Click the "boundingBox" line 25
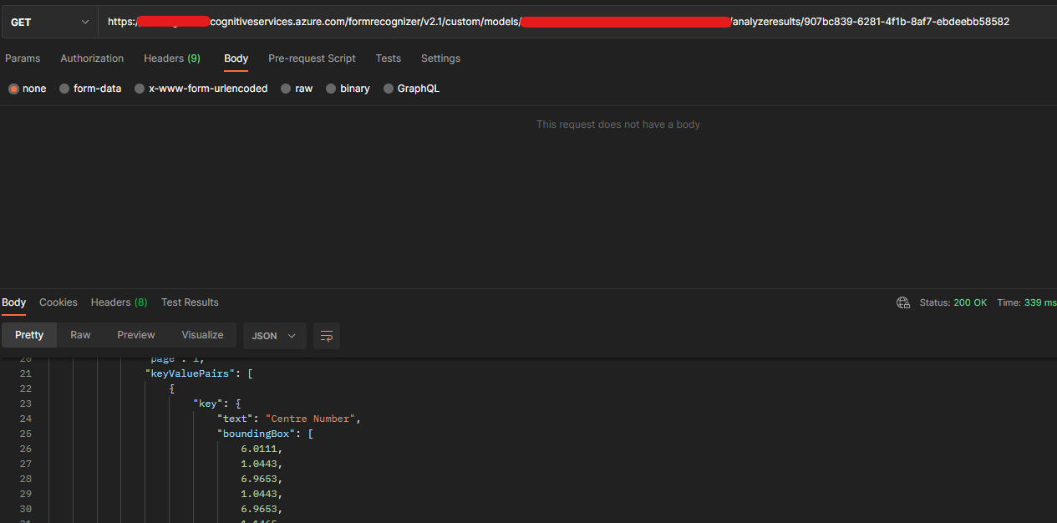This screenshot has height=523, width=1057. (265, 434)
